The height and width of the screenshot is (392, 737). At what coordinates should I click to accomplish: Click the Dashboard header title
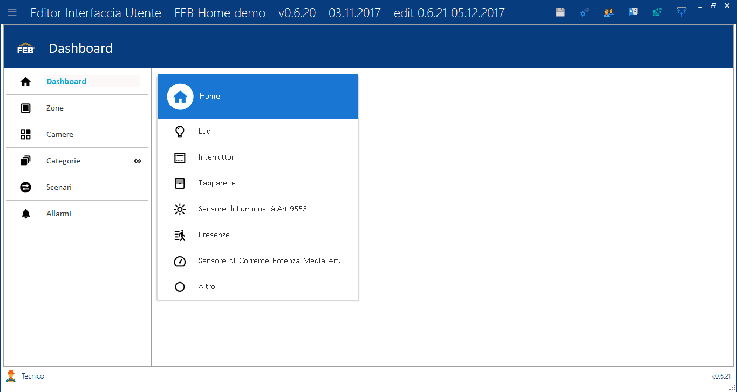click(x=81, y=48)
